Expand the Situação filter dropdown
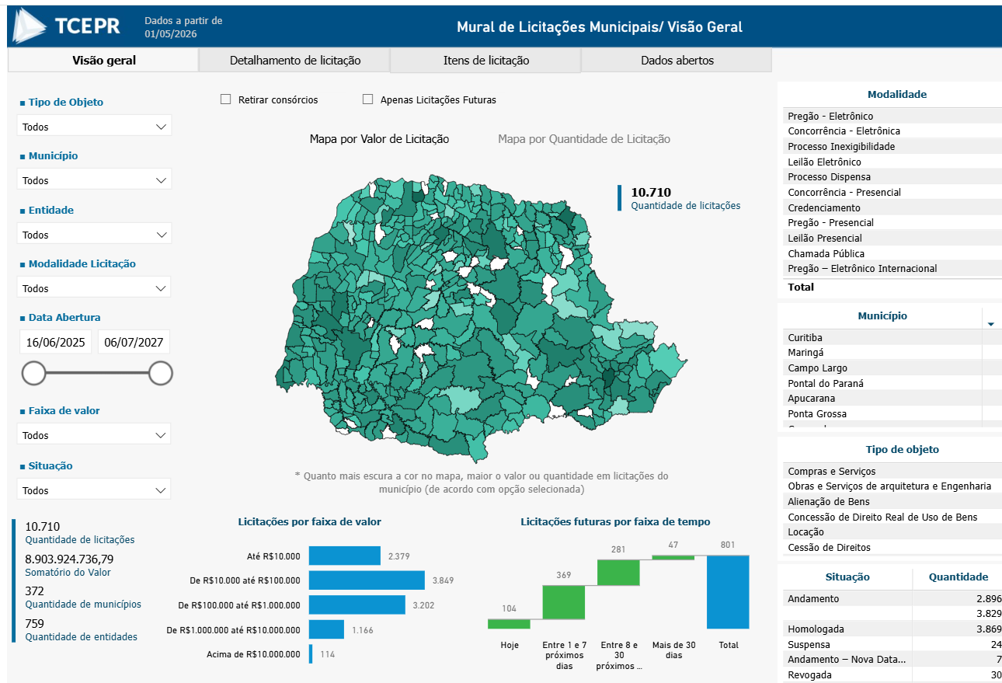The height and width of the screenshot is (683, 1002). (x=94, y=490)
